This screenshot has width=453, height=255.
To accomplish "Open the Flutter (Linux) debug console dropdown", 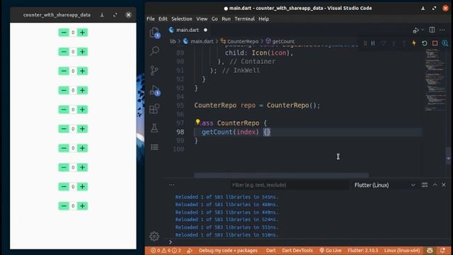I will coord(385,185).
